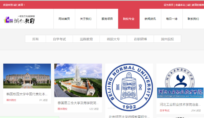This screenshot has height=118, width=204.
Task: Click 自学考试 tag under 河北工业职业技术学院 card
Action: (x=165, y=110)
